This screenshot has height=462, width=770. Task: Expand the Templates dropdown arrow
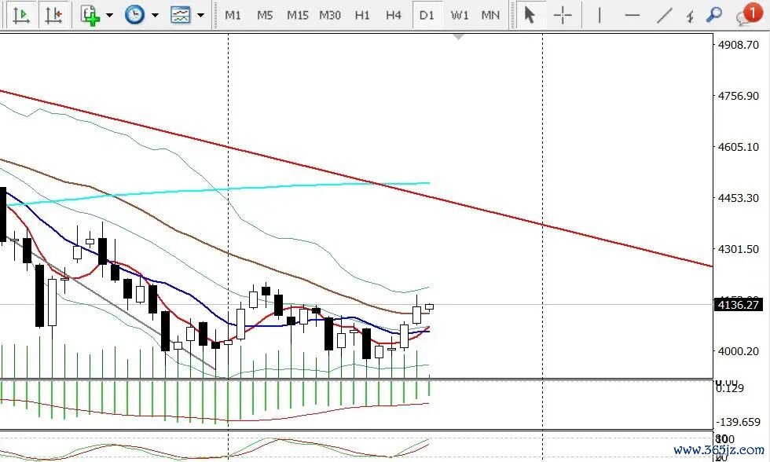pyautogui.click(x=200, y=15)
